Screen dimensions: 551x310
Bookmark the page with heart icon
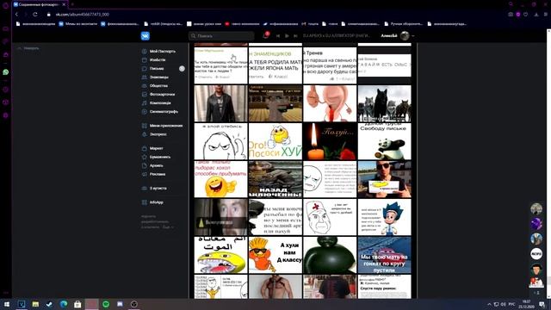click(526, 15)
